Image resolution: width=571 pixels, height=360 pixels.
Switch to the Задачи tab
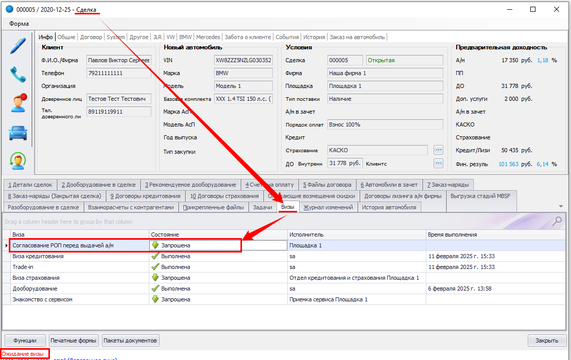[x=263, y=207]
